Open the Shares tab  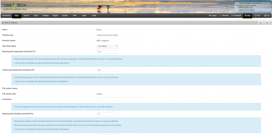point(26,15)
